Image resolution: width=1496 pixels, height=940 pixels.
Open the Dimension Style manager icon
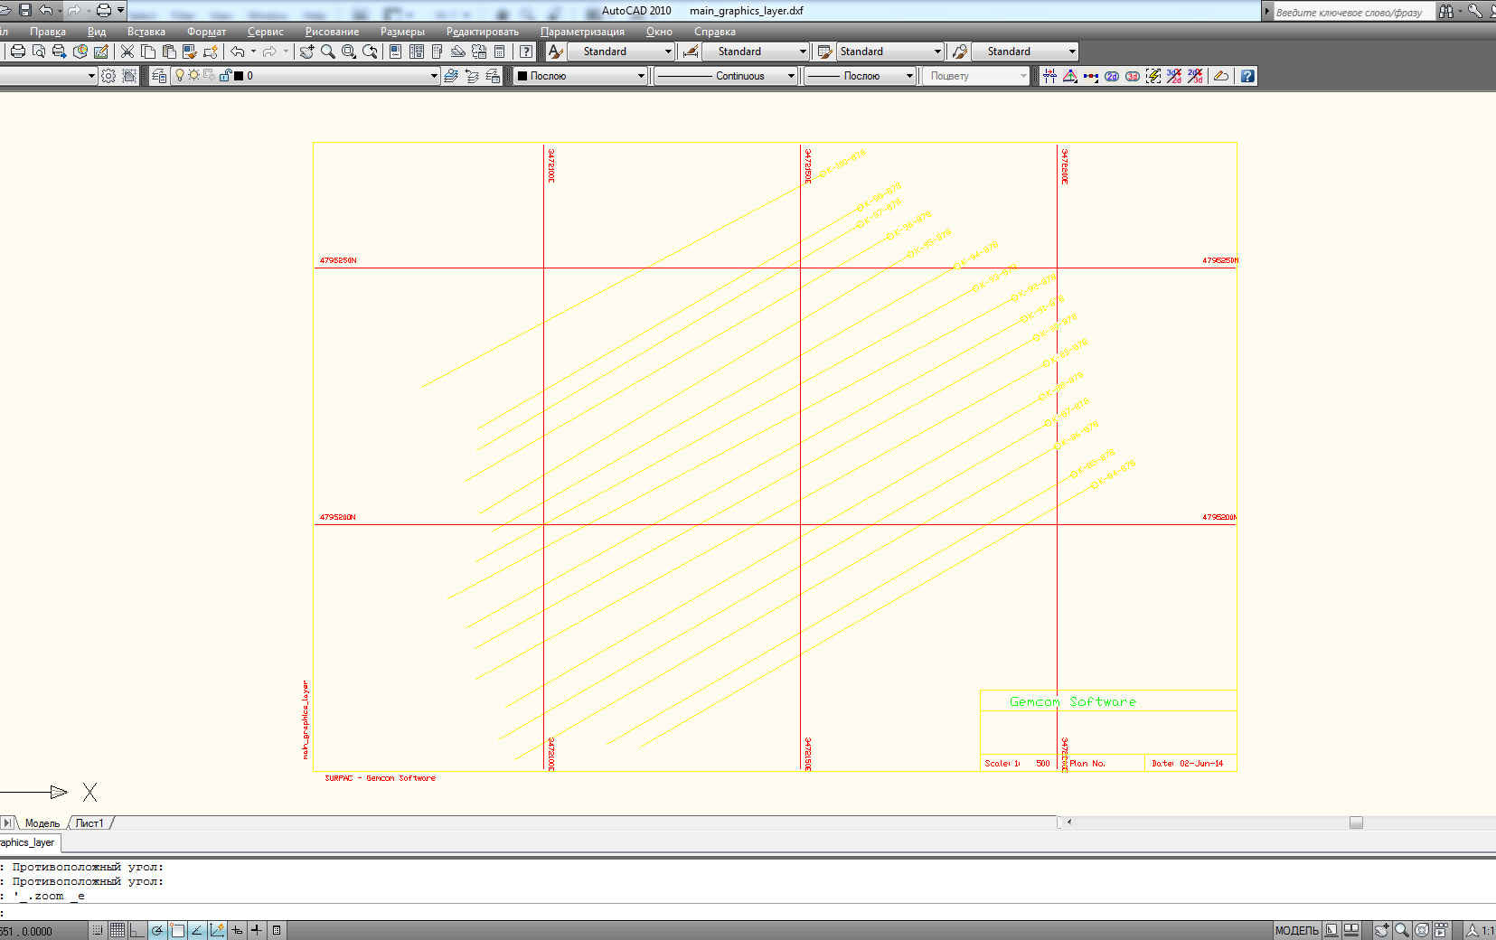click(x=691, y=52)
